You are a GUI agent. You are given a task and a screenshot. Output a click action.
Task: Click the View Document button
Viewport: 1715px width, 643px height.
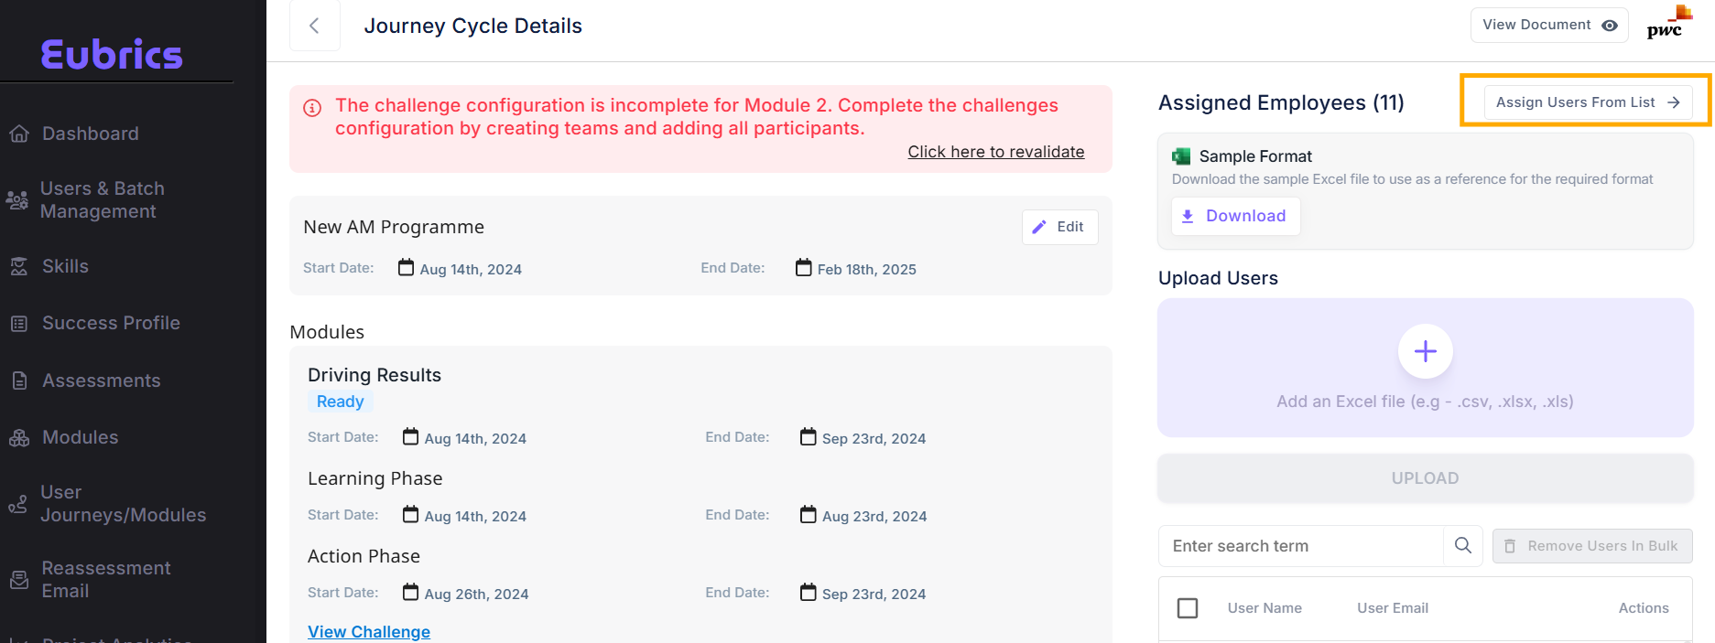coord(1548,26)
